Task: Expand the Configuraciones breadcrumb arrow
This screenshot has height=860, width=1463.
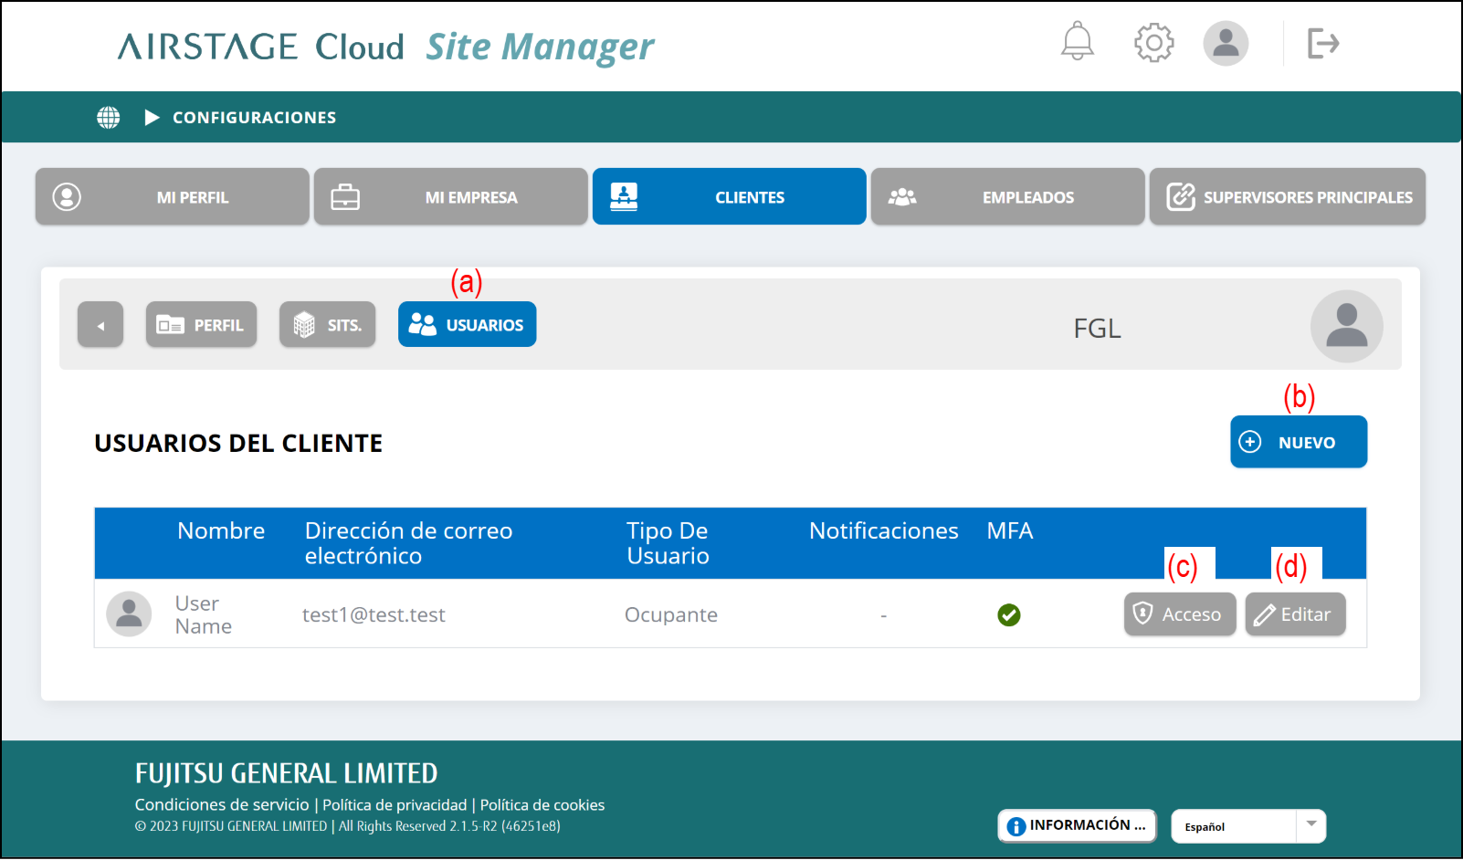Action: pyautogui.click(x=153, y=118)
